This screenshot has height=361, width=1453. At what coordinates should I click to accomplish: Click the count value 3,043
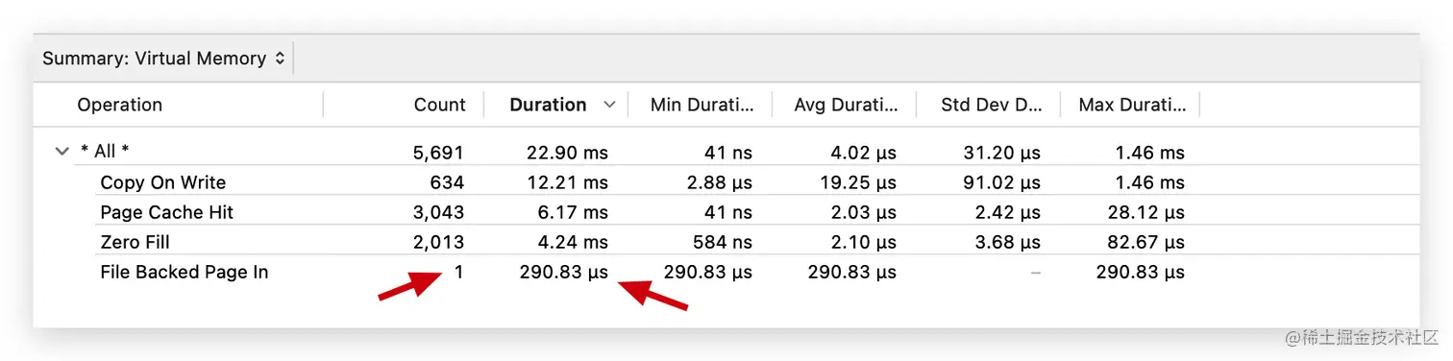pyautogui.click(x=439, y=212)
